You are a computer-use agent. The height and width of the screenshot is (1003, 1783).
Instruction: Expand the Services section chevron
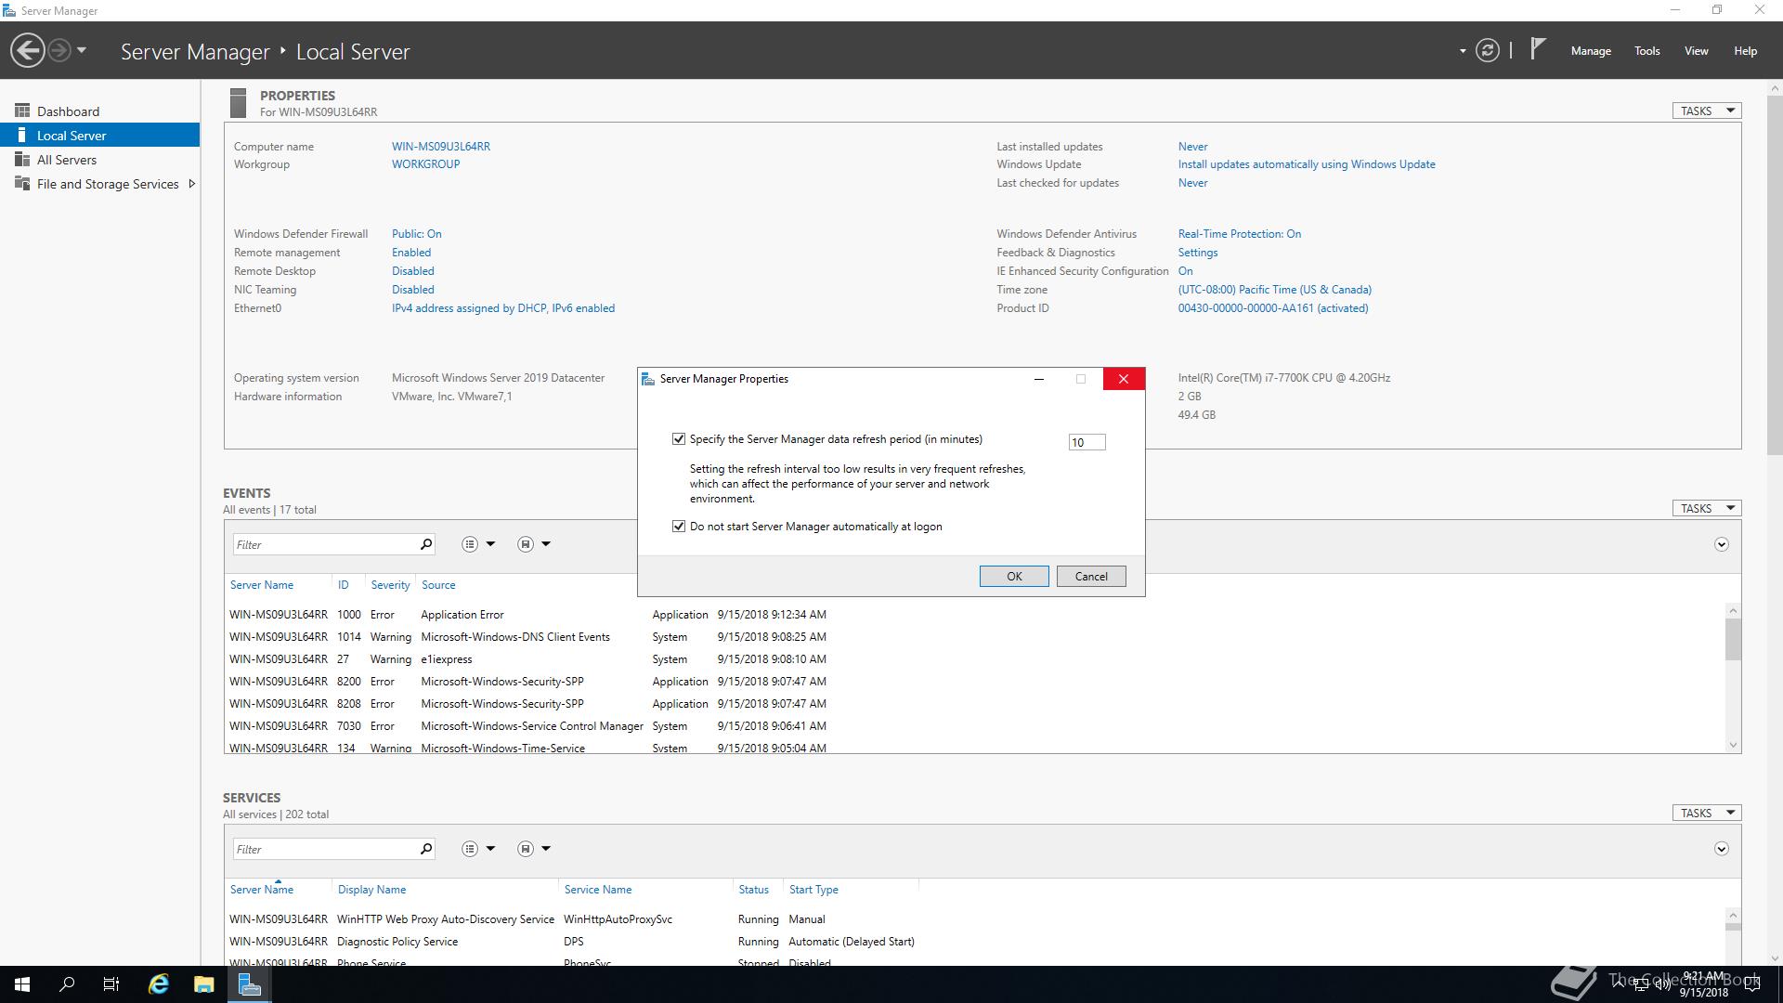[x=1722, y=849]
